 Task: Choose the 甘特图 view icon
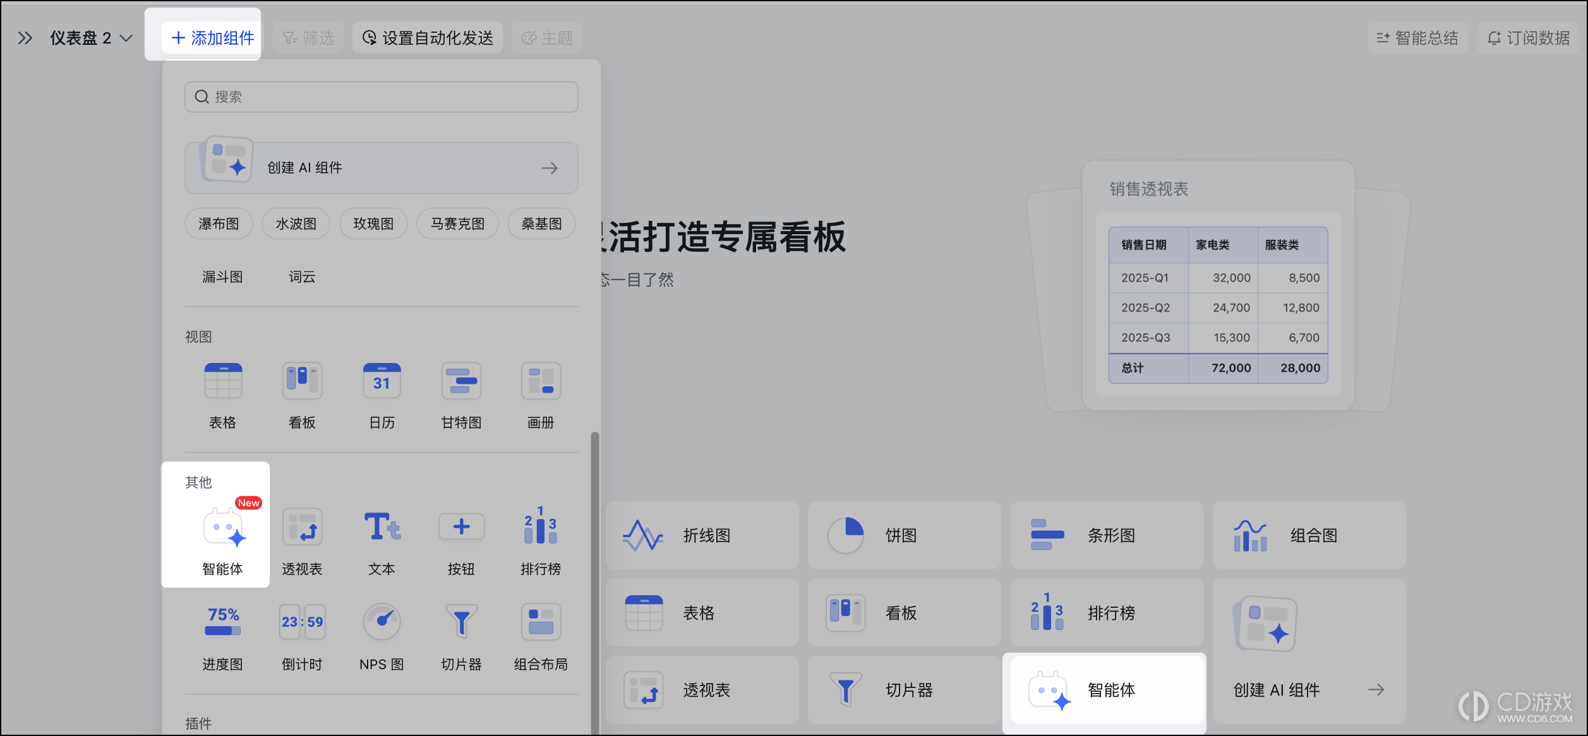(x=461, y=381)
